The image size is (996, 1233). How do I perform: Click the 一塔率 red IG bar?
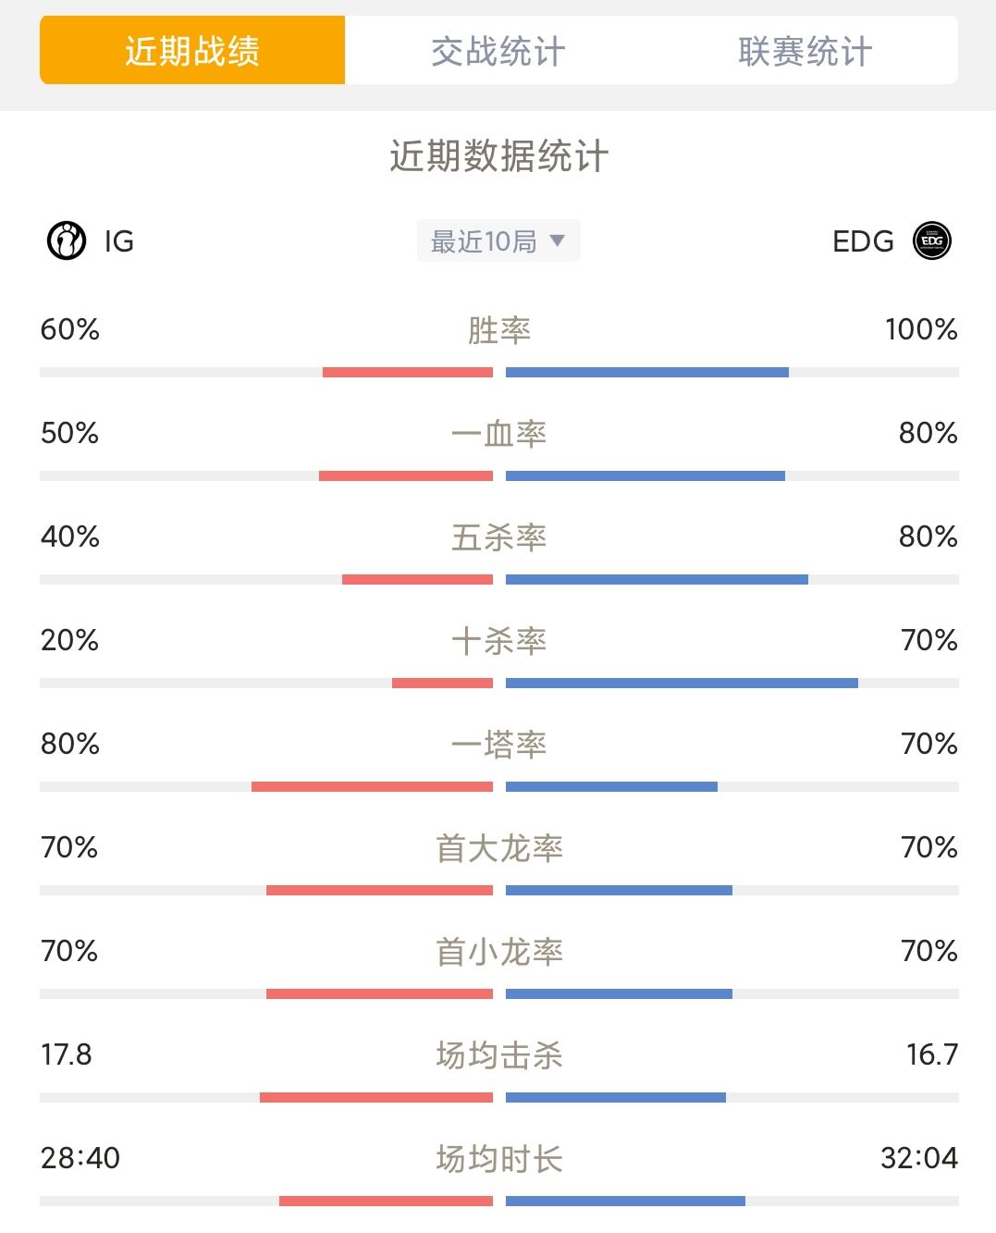(372, 786)
